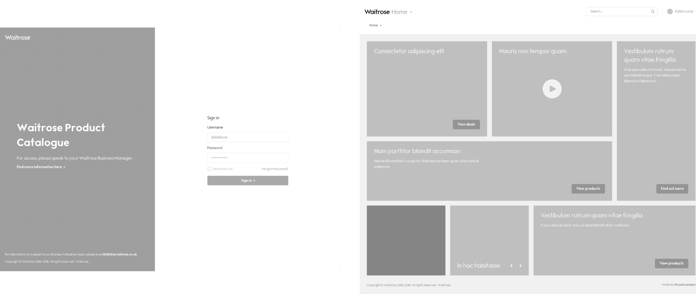Click View products in Nam porttitor card
Image resolution: width=696 pixels, height=294 pixels.
(588, 189)
